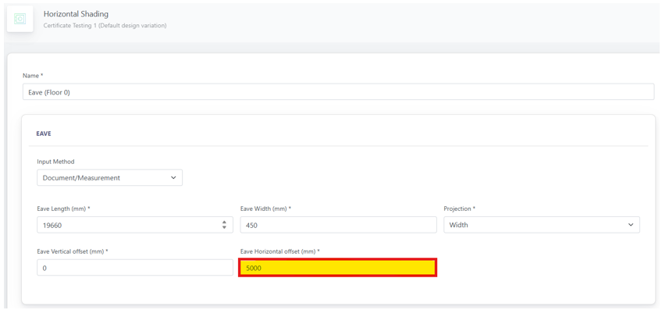Click the Eave Vertical offset (mm) label

[x=73, y=251]
